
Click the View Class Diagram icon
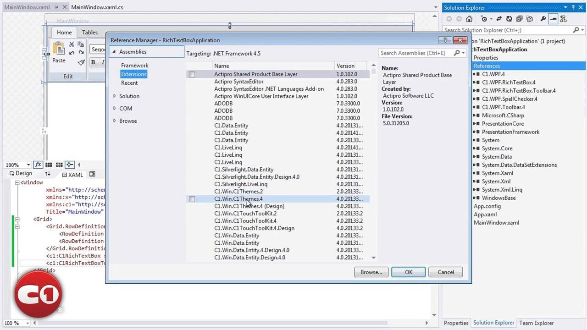click(x=563, y=19)
